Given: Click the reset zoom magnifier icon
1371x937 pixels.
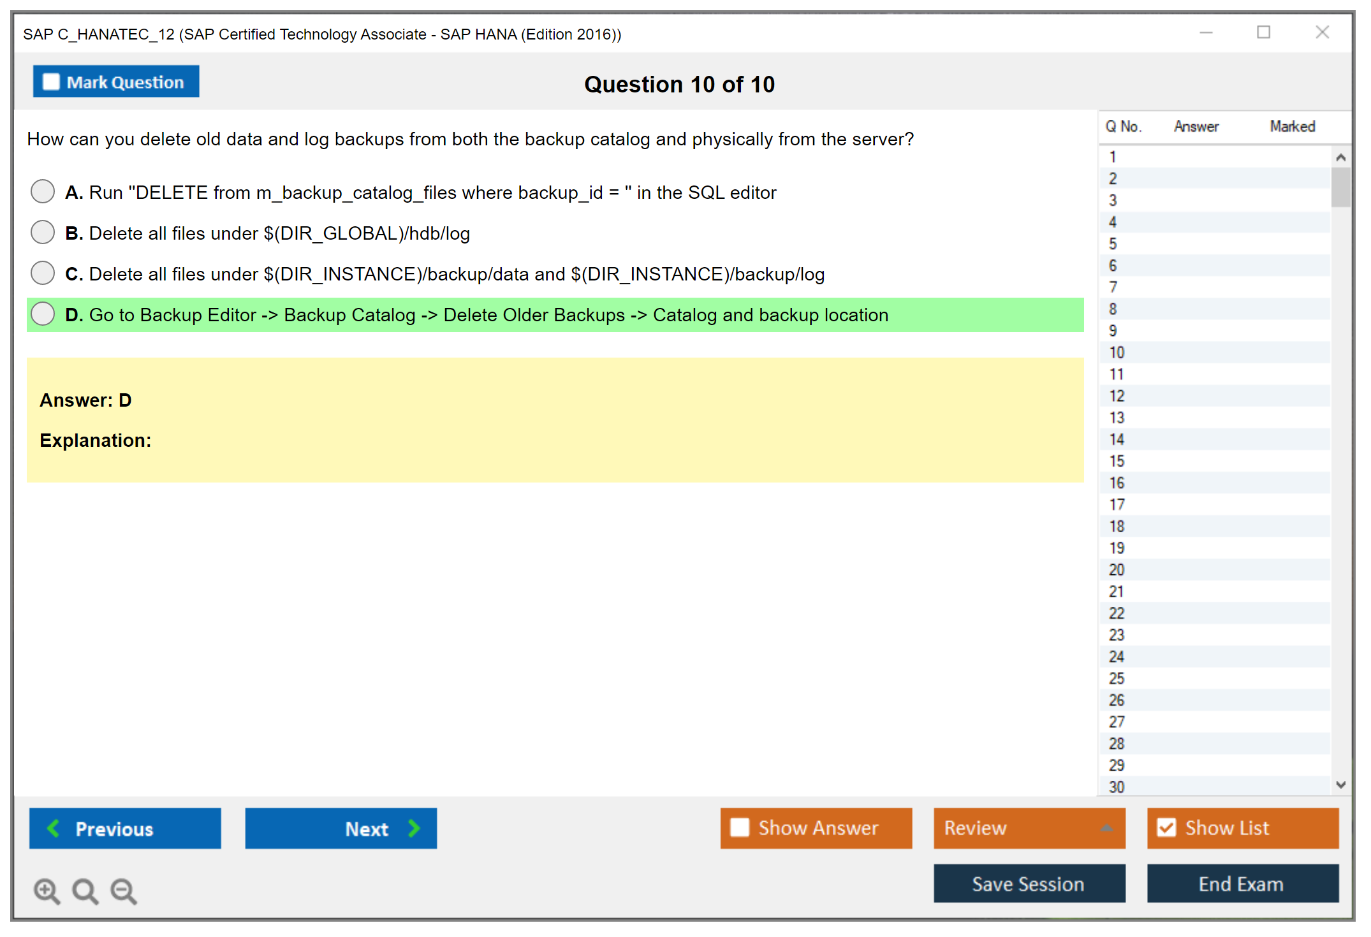Looking at the screenshot, I should point(85,890).
